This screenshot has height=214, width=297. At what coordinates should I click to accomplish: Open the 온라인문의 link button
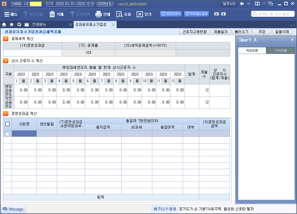click(x=171, y=14)
